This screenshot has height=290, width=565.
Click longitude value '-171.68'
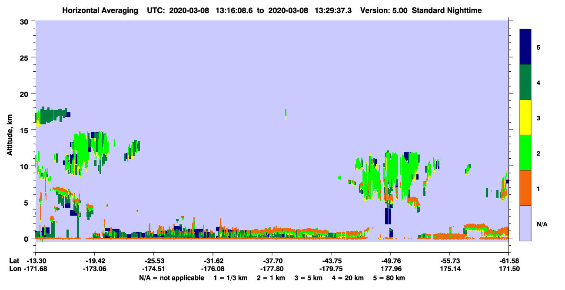pos(36,269)
